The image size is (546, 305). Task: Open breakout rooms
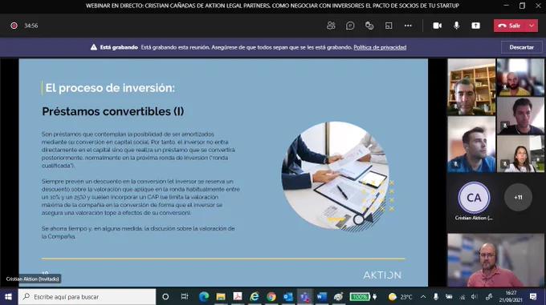[x=389, y=26]
